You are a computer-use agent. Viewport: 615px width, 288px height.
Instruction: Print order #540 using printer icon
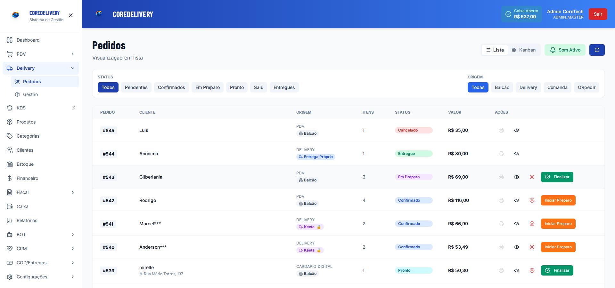501,247
